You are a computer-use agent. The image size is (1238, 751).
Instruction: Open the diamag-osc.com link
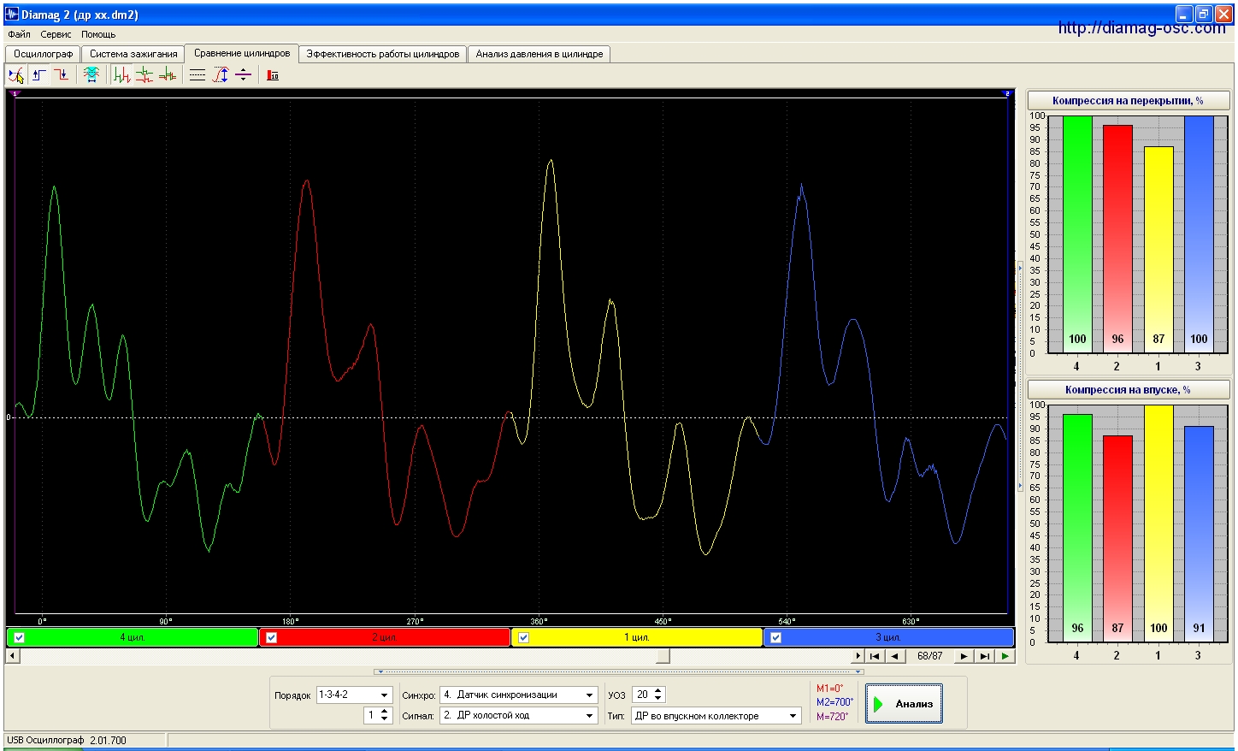[1141, 27]
